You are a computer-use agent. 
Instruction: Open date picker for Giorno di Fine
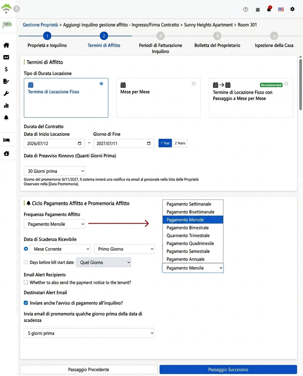[149, 143]
